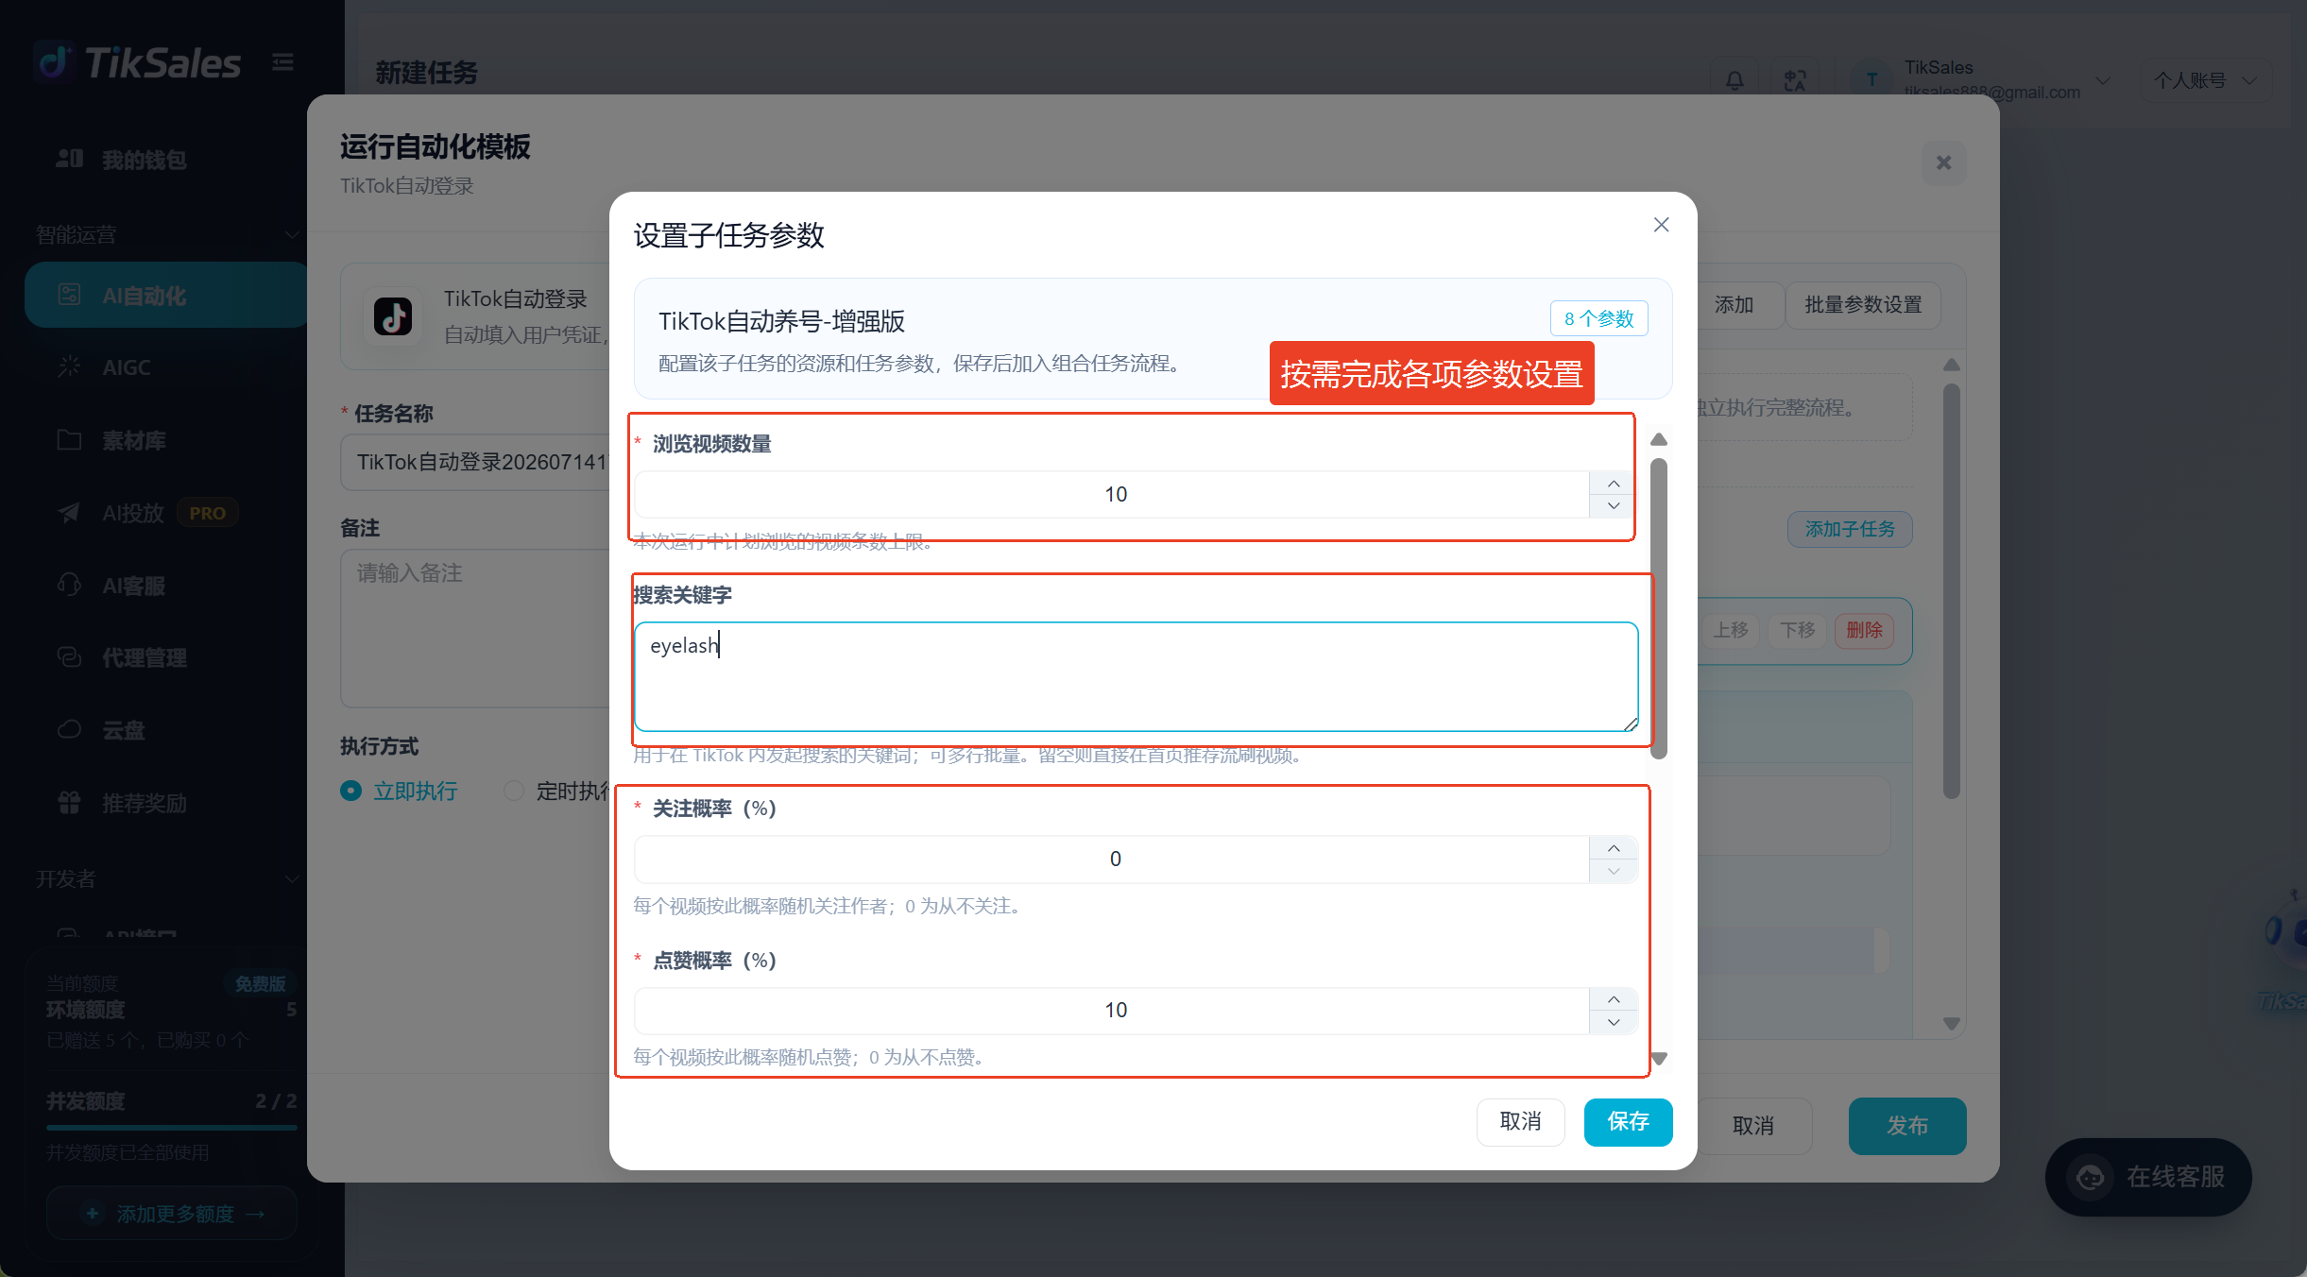Click the 任务名称 input field
The image size is (2307, 1277).
[x=476, y=462]
